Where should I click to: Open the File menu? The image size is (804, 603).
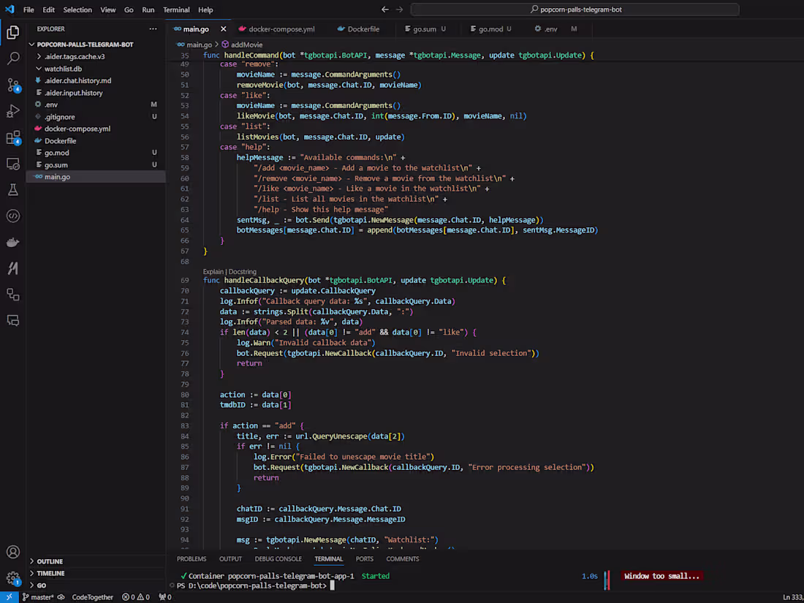coord(29,10)
